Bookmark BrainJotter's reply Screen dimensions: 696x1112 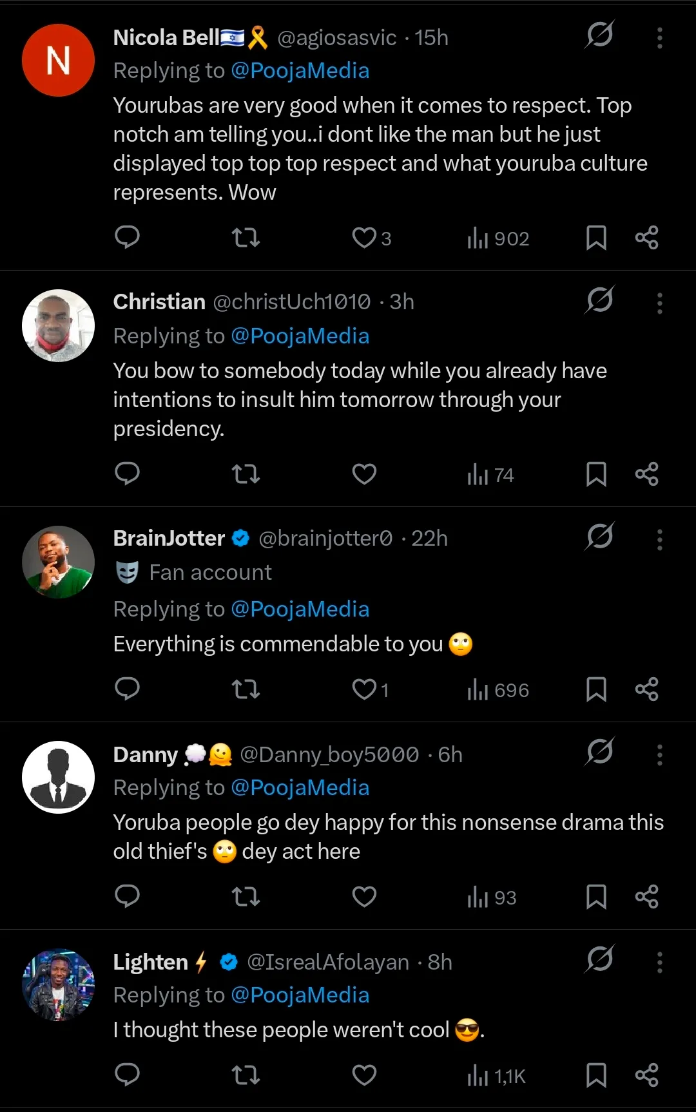(596, 689)
